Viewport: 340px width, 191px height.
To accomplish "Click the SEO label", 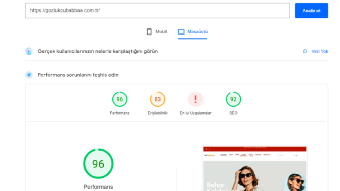I will point(233,113).
